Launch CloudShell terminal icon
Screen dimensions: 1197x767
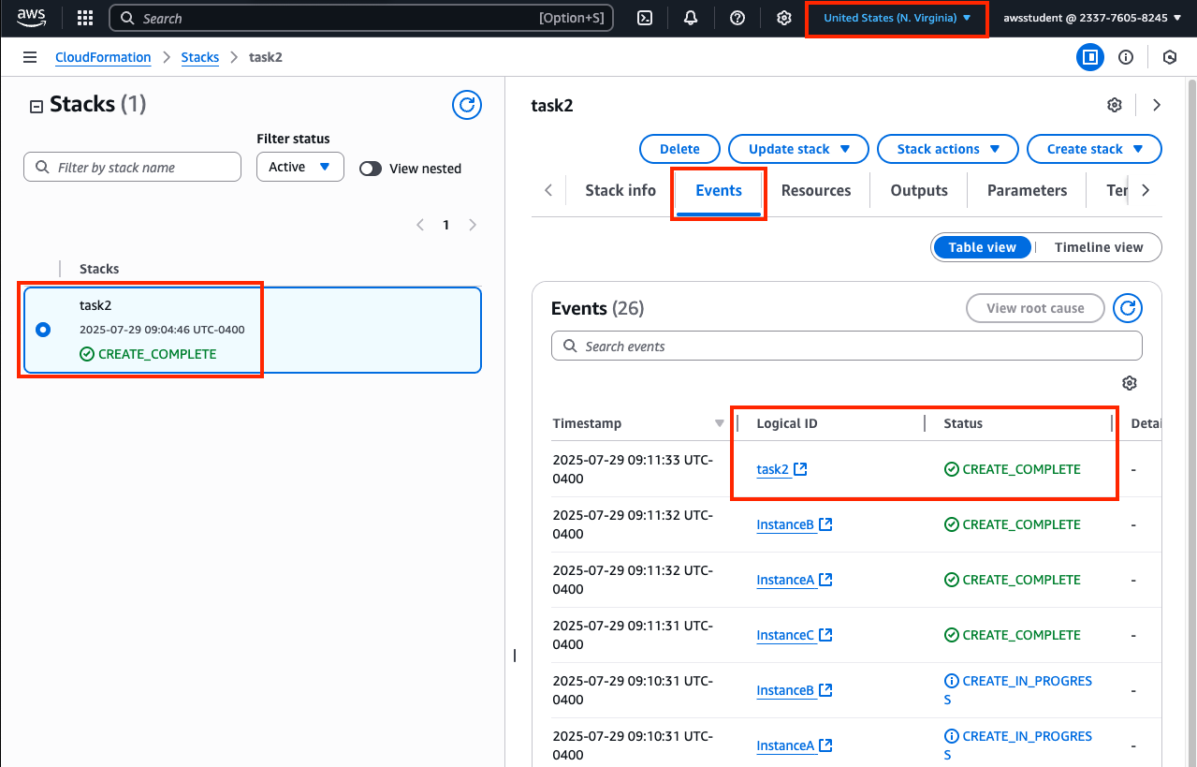[x=644, y=18]
